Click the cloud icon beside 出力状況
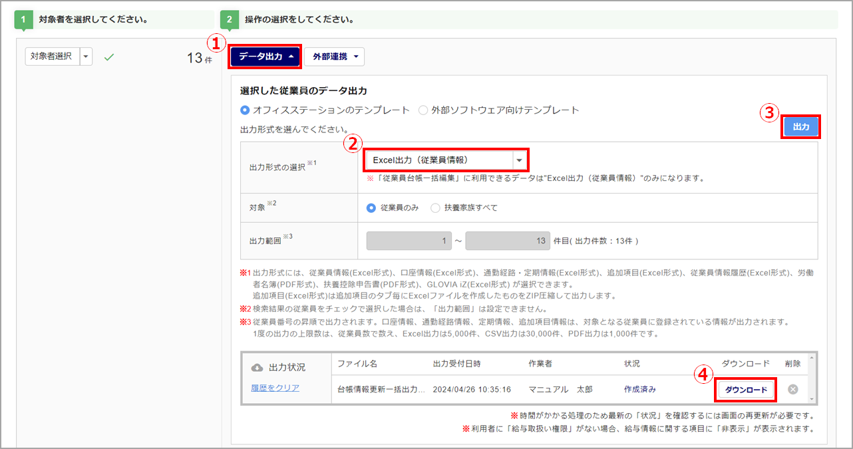Screen dimensions: 853x449 pyautogui.click(x=257, y=368)
